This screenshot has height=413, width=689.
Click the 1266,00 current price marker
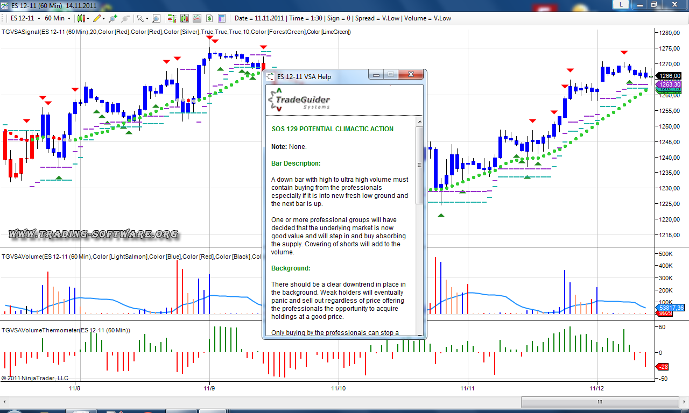[670, 76]
